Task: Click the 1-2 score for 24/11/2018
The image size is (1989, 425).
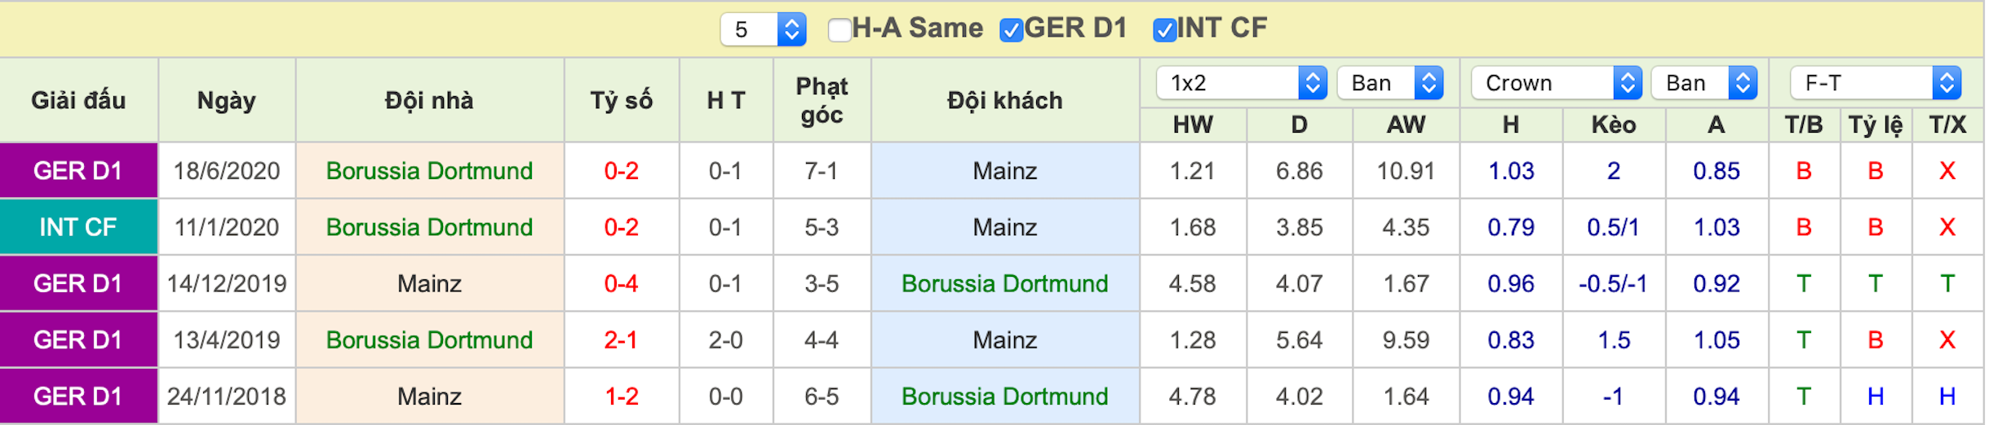Action: 621,397
